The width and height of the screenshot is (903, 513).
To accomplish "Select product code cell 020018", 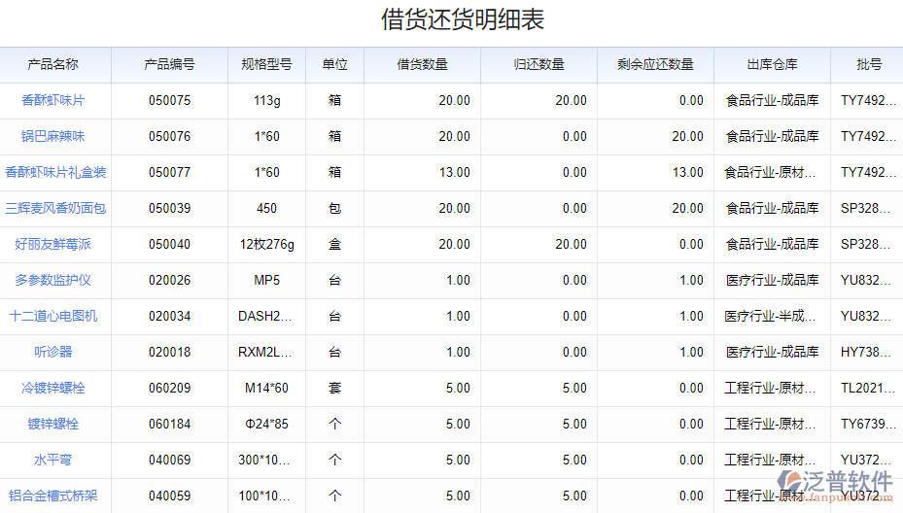I will pyautogui.click(x=169, y=352).
